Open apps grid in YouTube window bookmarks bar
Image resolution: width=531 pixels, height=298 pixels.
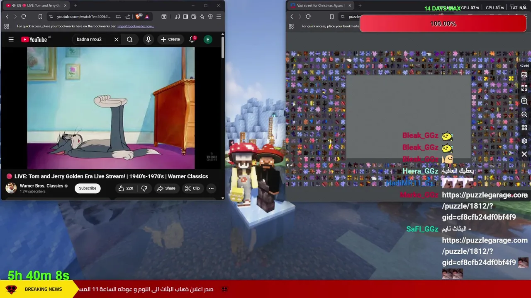(x=7, y=26)
